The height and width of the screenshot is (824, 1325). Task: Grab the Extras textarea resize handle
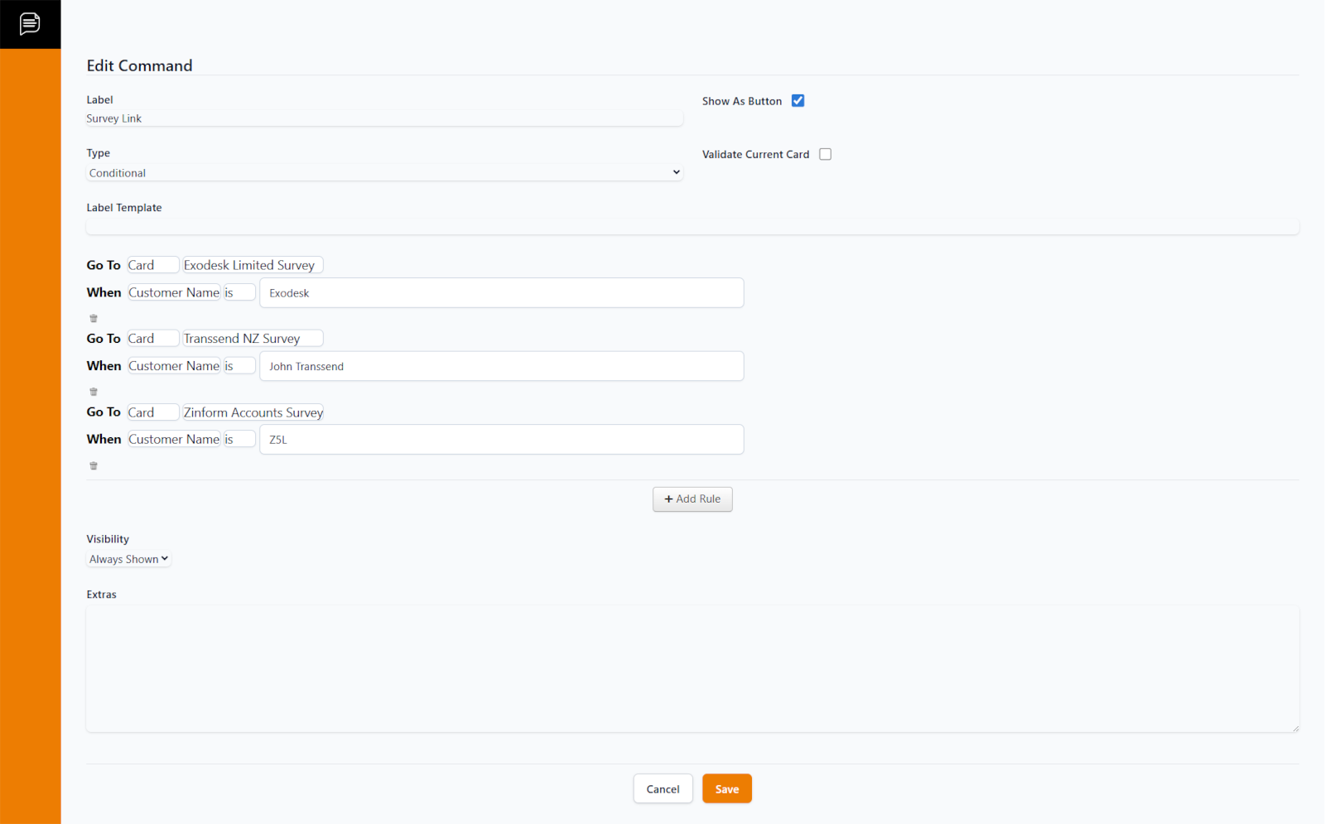click(x=1295, y=728)
